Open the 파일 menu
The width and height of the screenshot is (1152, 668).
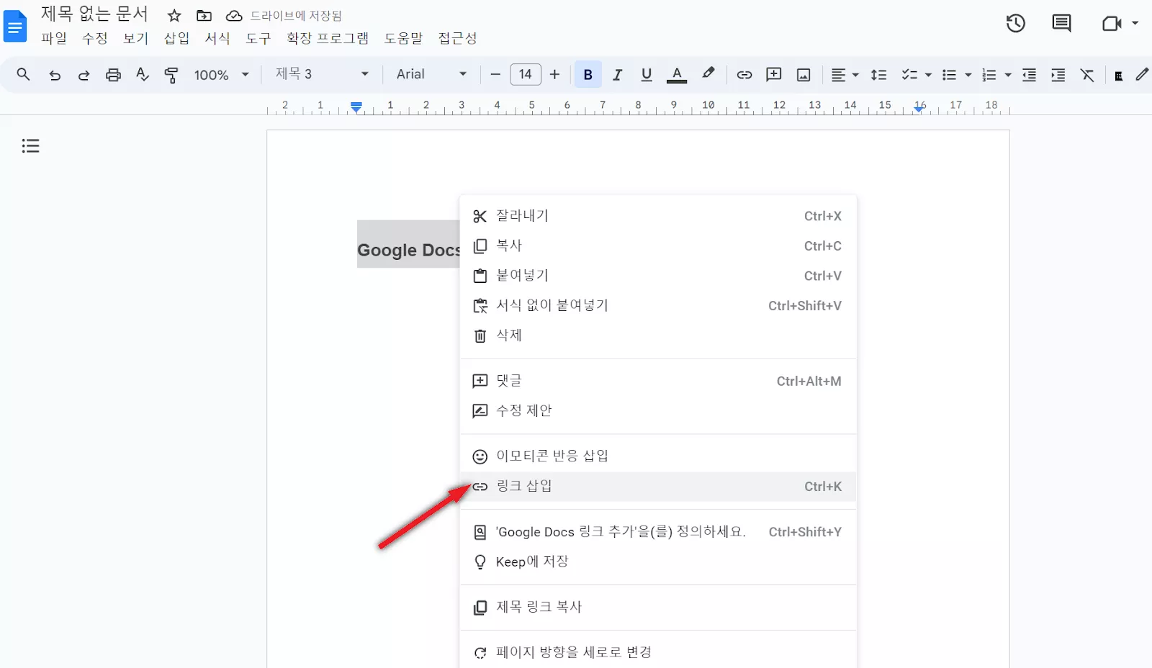54,38
